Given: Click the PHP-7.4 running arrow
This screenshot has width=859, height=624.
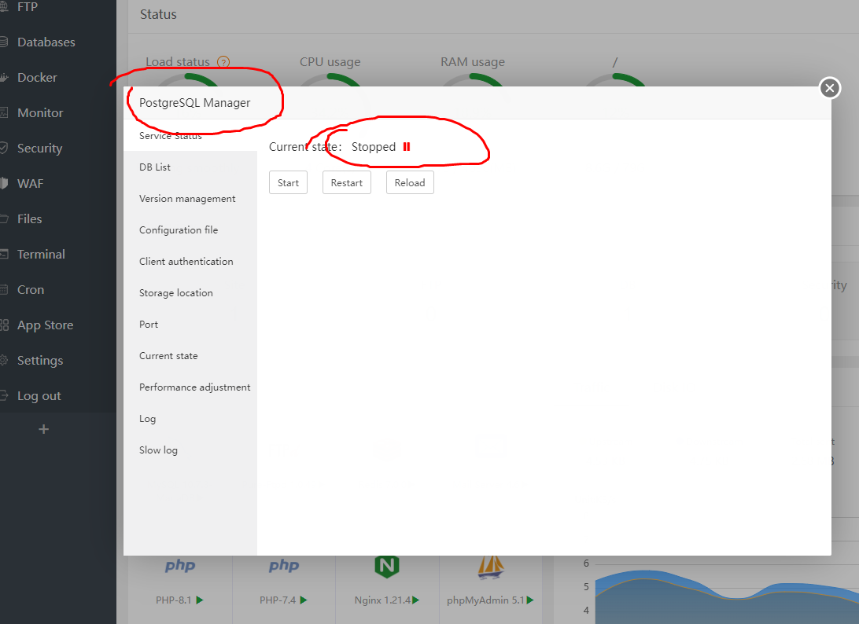Looking at the screenshot, I should [304, 600].
